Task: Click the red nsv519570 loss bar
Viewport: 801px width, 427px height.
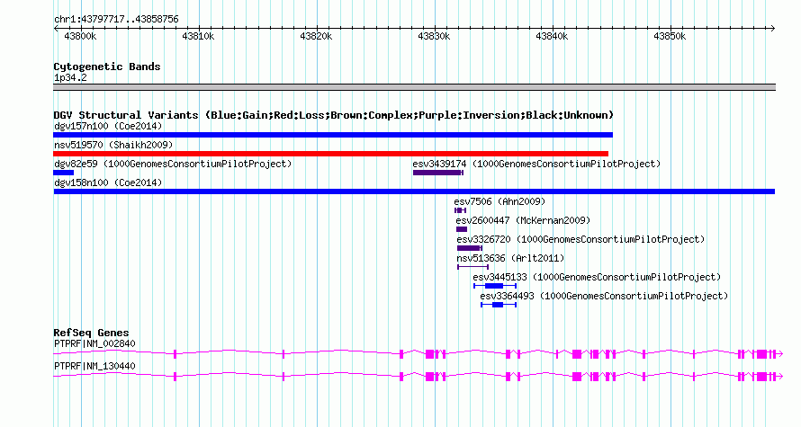Action: pos(330,154)
